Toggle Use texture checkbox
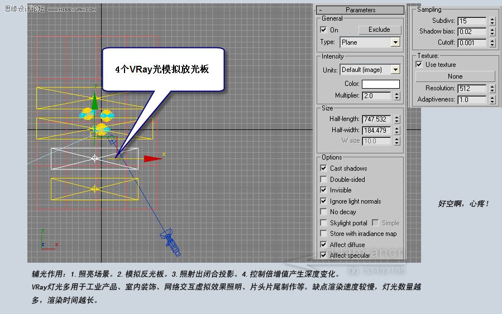Image resolution: width=502 pixels, height=314 pixels. (419, 65)
